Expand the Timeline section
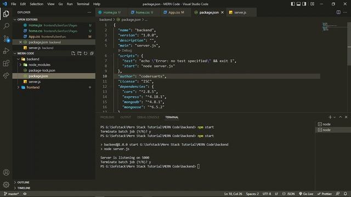Viewport: 351px width, 197px height. coord(15,188)
